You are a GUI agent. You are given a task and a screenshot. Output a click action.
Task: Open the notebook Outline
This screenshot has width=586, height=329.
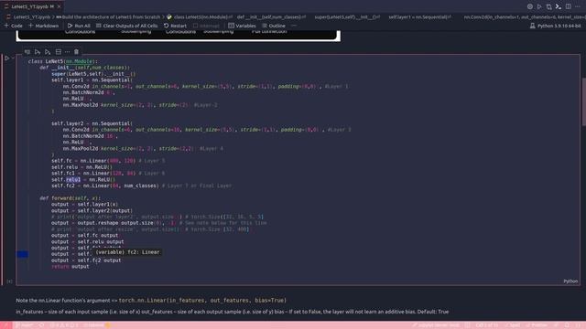[274, 26]
